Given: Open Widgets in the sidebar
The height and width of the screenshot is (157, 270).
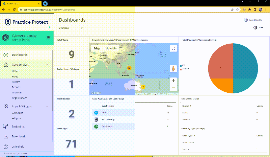Looking at the screenshot, I should [x=16, y=118].
